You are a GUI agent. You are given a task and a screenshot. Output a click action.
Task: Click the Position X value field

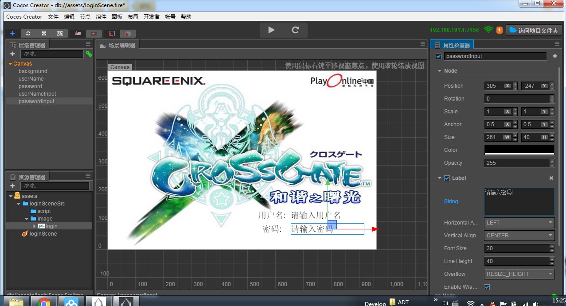(494, 86)
